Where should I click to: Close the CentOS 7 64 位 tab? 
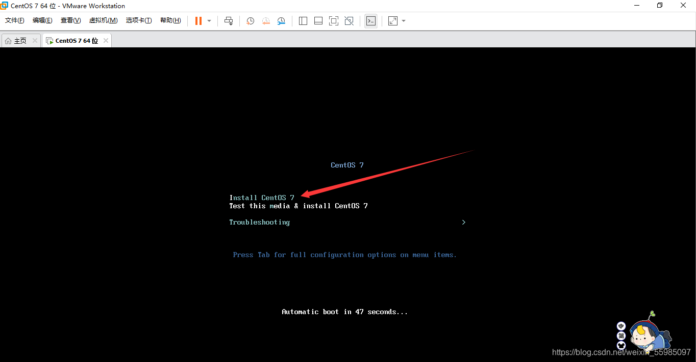tap(106, 41)
